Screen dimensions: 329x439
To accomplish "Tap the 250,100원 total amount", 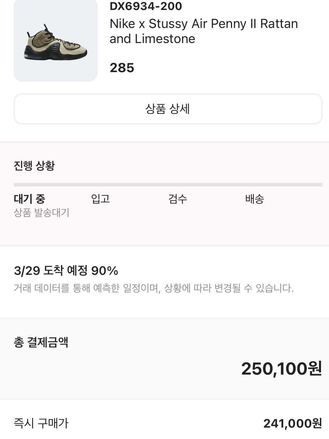I will (x=282, y=369).
